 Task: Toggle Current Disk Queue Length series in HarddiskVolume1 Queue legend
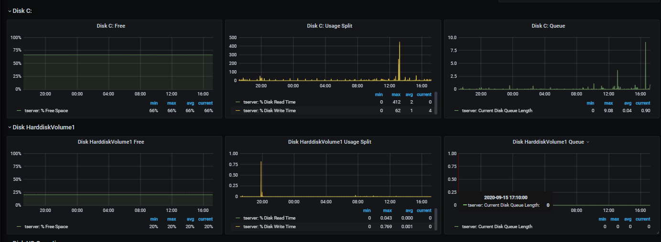point(497,227)
